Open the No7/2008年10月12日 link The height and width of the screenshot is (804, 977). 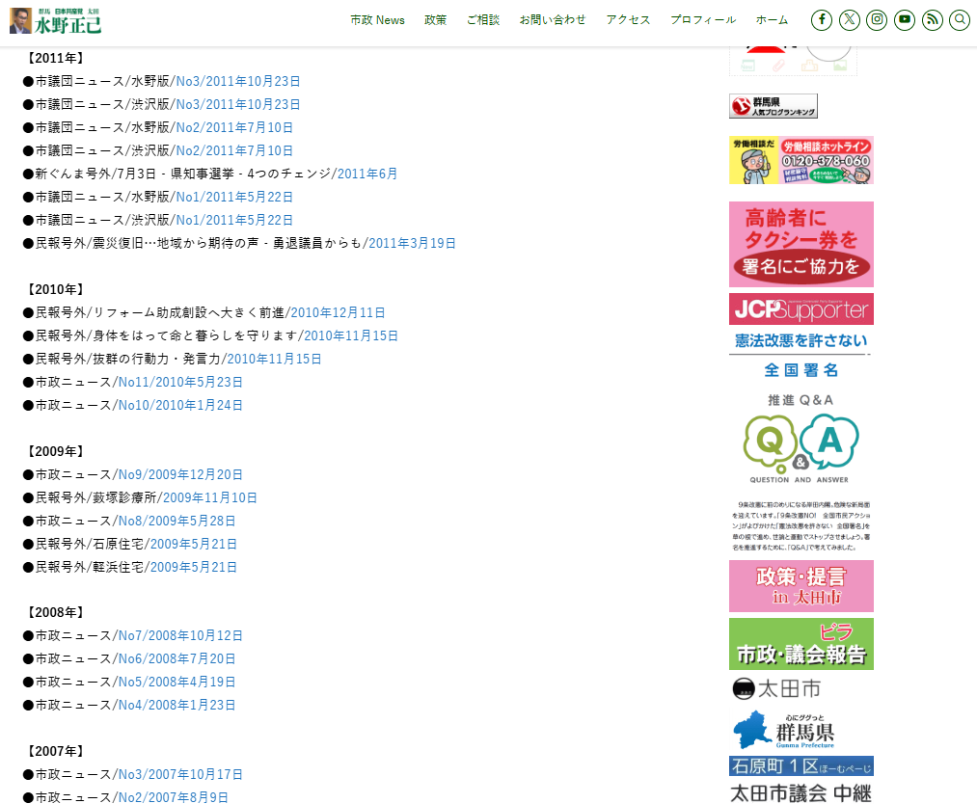(x=180, y=636)
